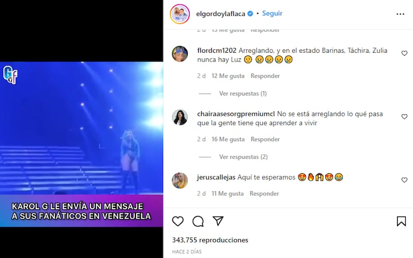Screen dimensions: 413x258
Task: Open jeruscallejas' profile avatar
Action: (x=180, y=180)
